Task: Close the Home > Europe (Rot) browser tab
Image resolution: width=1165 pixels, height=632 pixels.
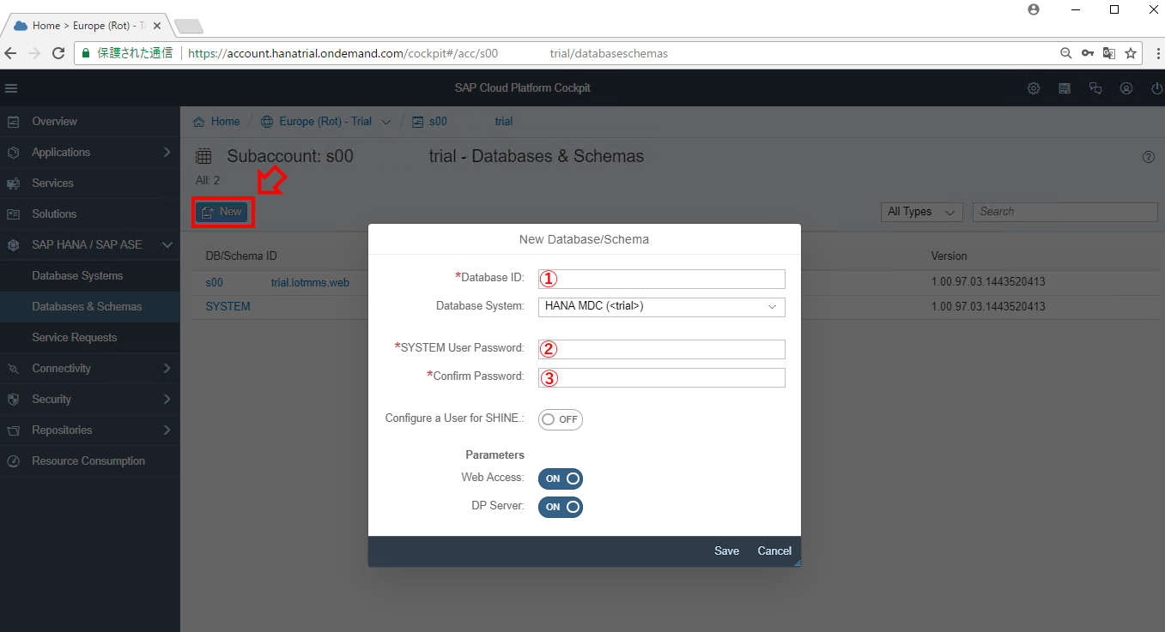Action: 157,26
